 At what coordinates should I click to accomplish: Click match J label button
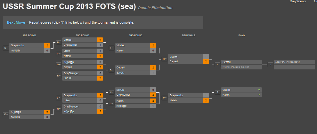pyautogui.click(x=270, y=65)
